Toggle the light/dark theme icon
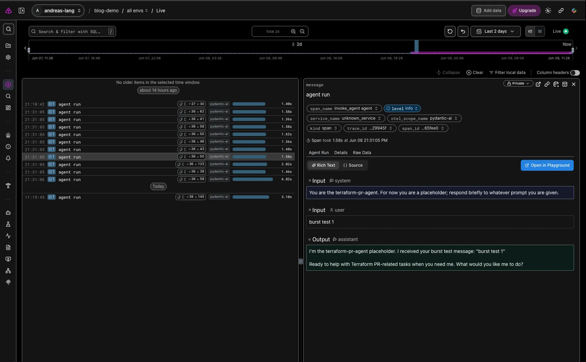Viewport: 586px width, 362px height. pos(548,11)
